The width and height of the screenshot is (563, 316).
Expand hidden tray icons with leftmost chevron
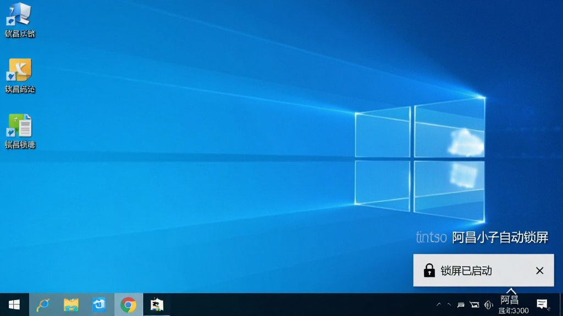[439, 304]
